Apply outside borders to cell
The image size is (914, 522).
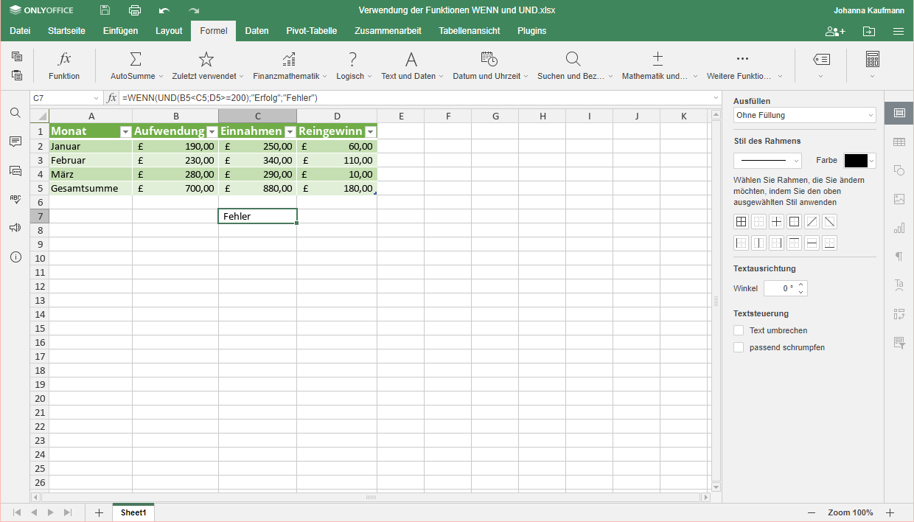(x=795, y=221)
